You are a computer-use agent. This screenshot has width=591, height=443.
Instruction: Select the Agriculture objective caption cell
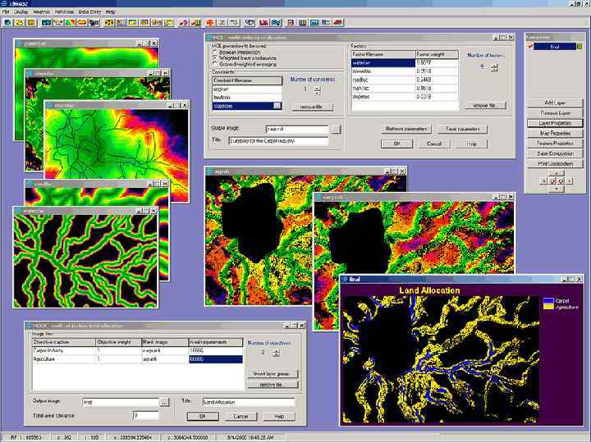pos(64,359)
